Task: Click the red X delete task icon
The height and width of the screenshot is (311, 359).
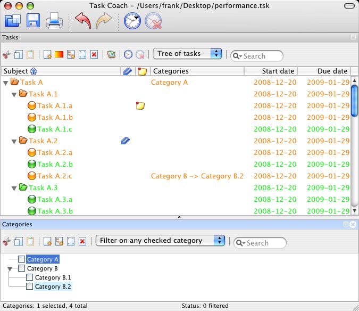Action: 94,54
